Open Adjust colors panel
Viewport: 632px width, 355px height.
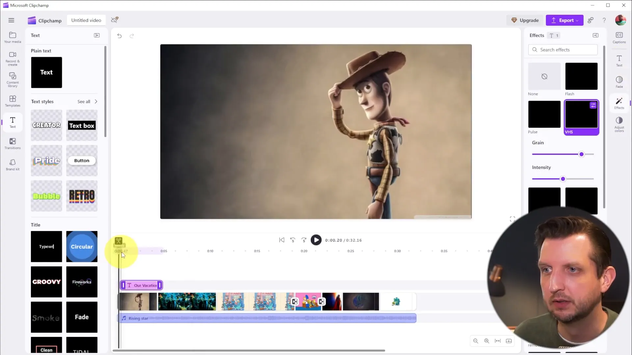(x=619, y=124)
